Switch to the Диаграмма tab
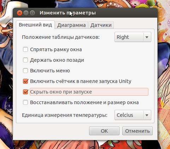This screenshot has height=149, width=170. coord(71,25)
